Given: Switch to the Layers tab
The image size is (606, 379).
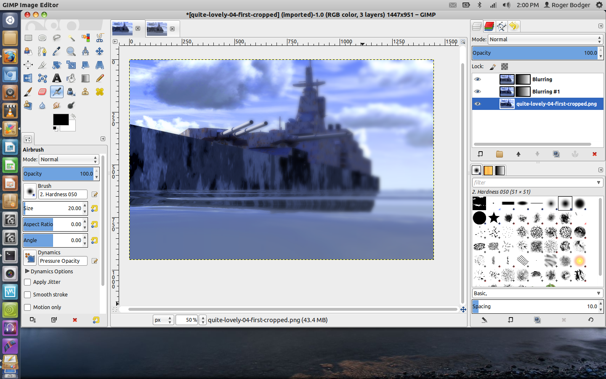Looking at the screenshot, I should [477, 26].
